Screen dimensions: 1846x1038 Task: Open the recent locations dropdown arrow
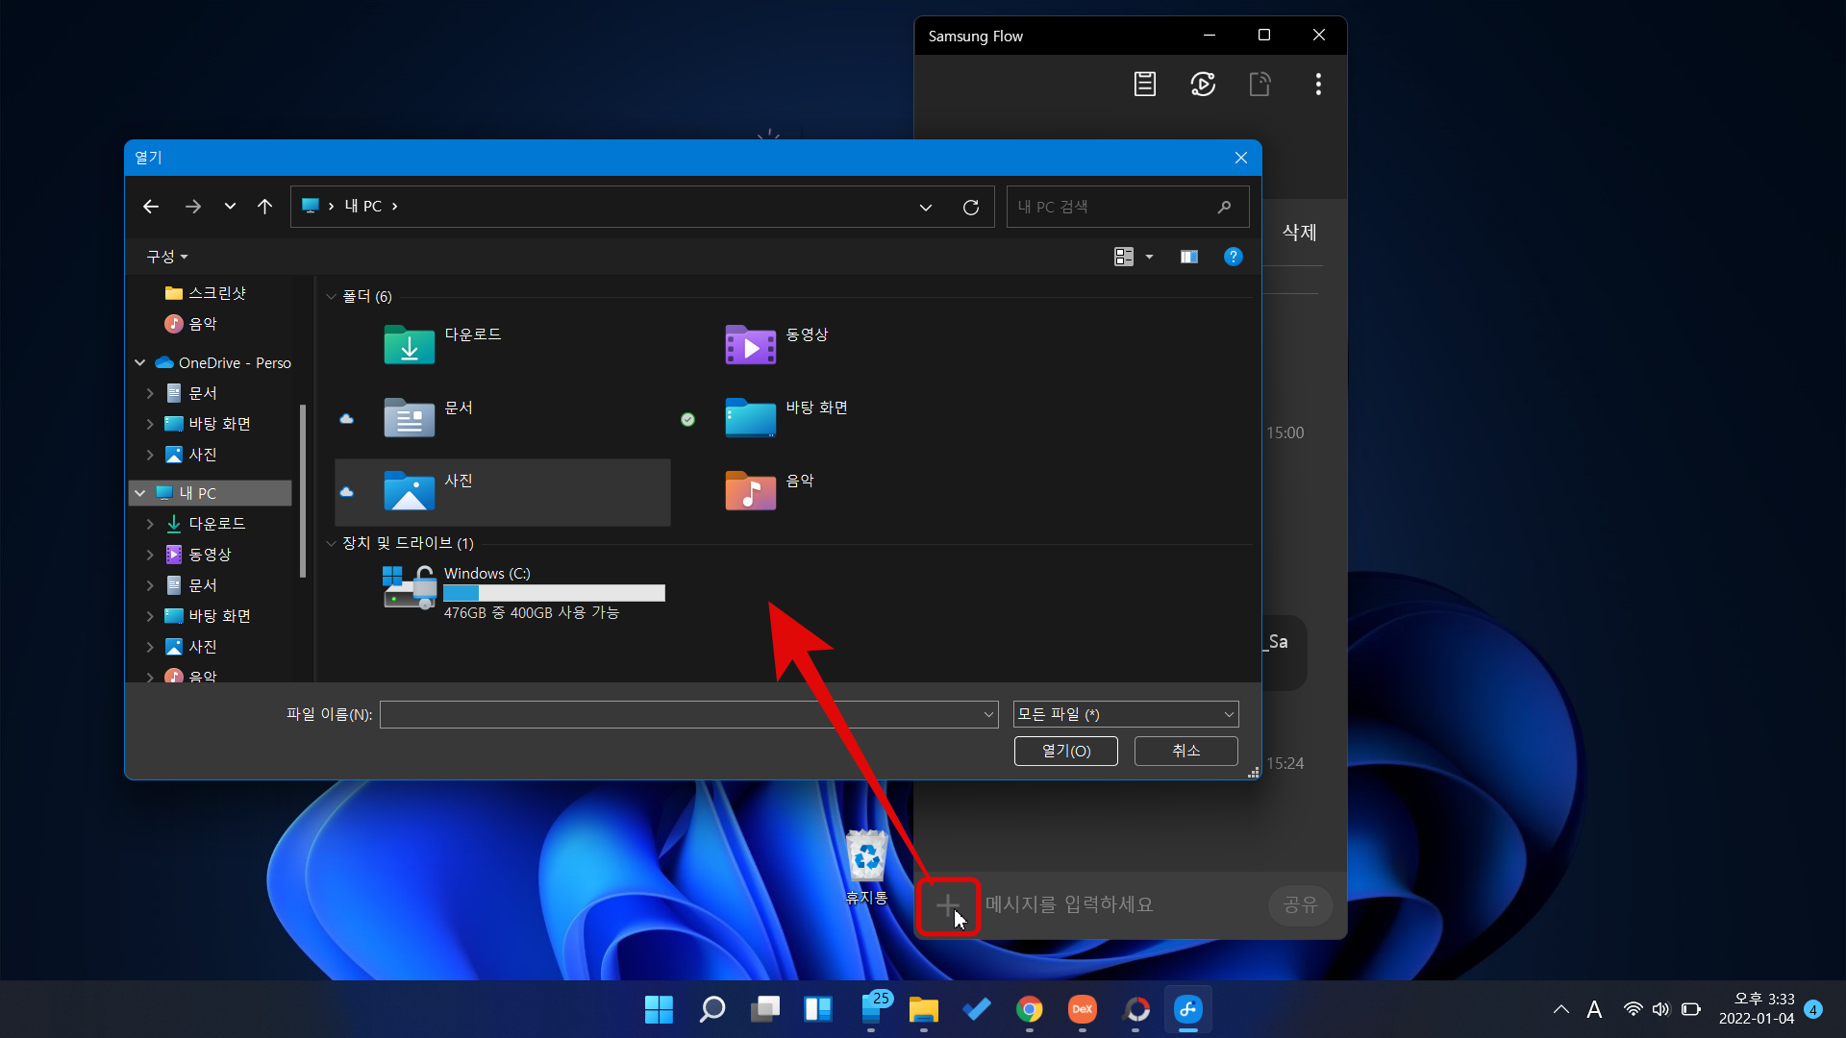[230, 207]
